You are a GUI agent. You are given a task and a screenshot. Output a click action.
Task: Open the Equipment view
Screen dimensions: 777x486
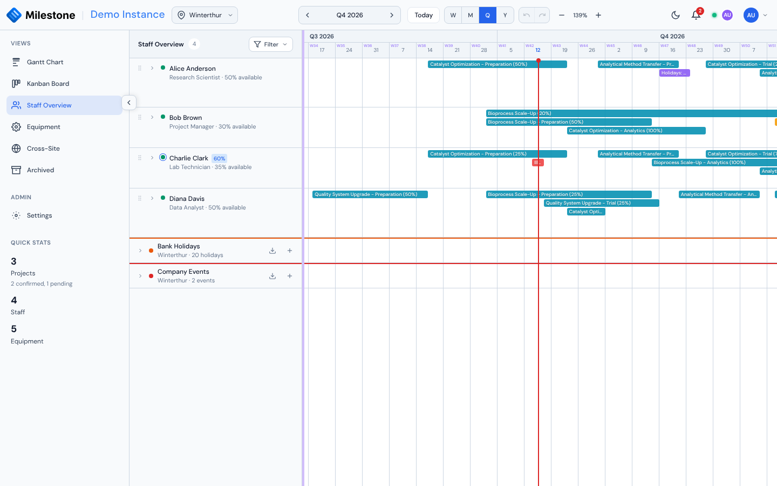(x=64, y=127)
